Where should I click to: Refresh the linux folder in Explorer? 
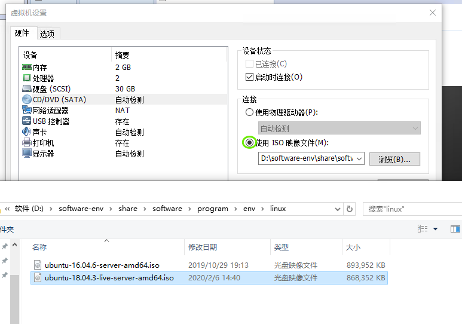[350, 209]
